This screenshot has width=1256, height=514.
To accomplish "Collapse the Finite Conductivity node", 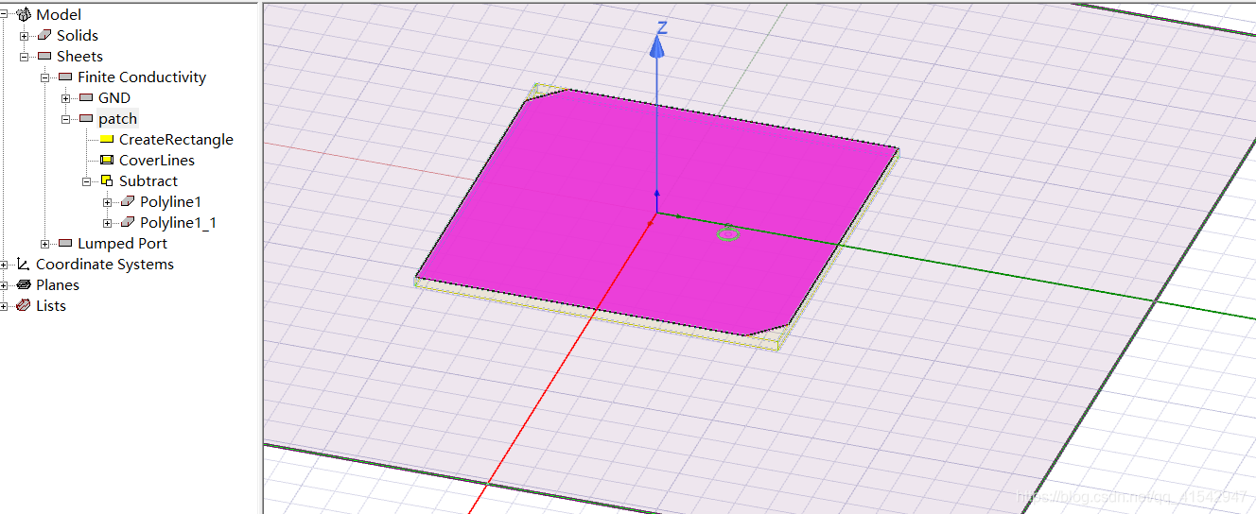I will [x=44, y=77].
